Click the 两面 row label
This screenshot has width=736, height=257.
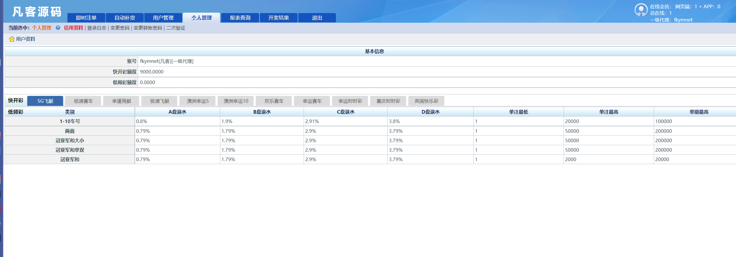tap(70, 131)
